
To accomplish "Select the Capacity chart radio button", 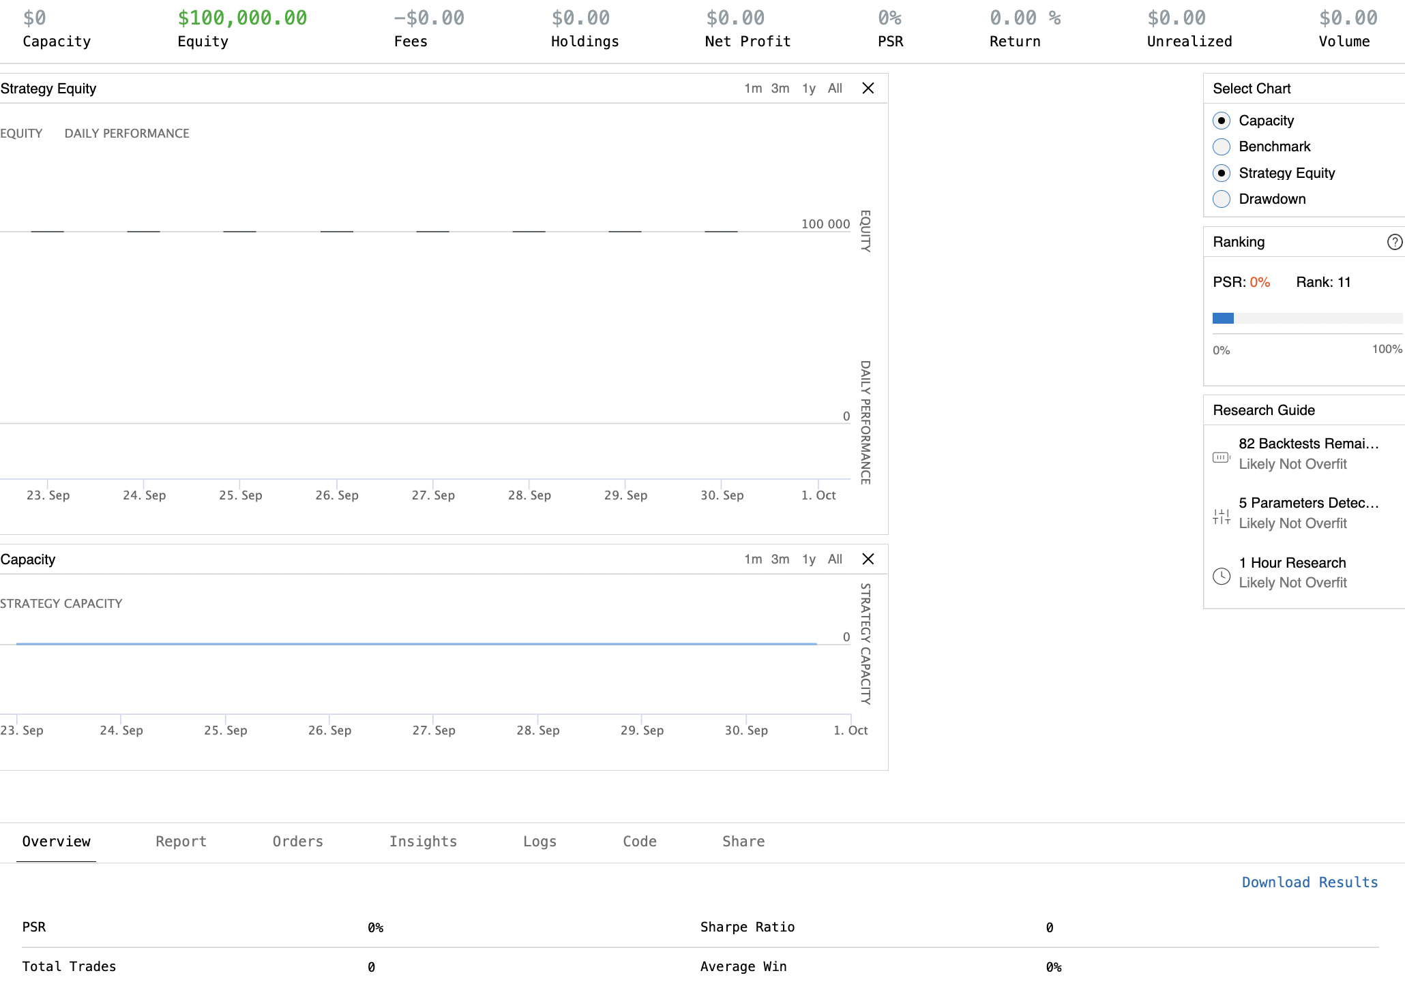I will (1222, 121).
